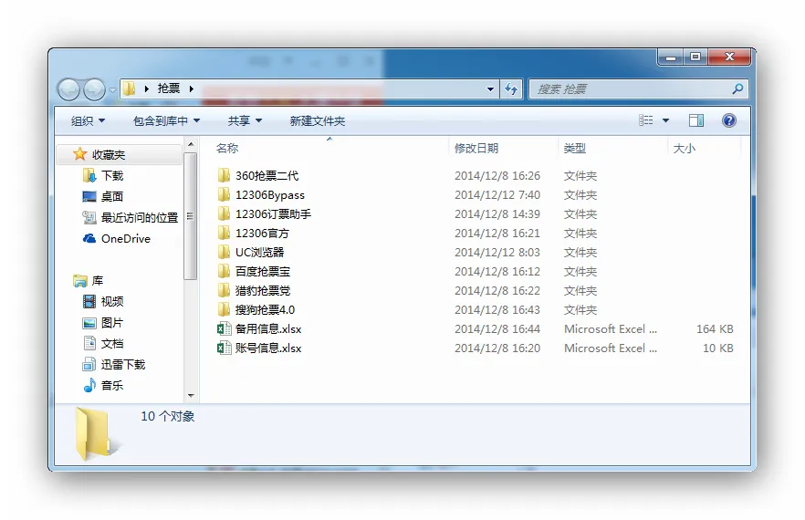This screenshot has width=805, height=520.
Task: Close the explorer window
Action: (729, 57)
